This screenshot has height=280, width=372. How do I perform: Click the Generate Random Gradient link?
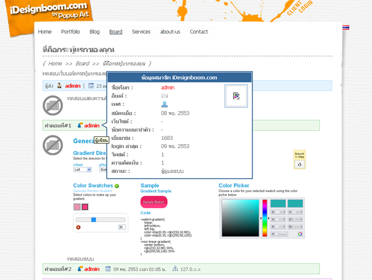point(92,191)
